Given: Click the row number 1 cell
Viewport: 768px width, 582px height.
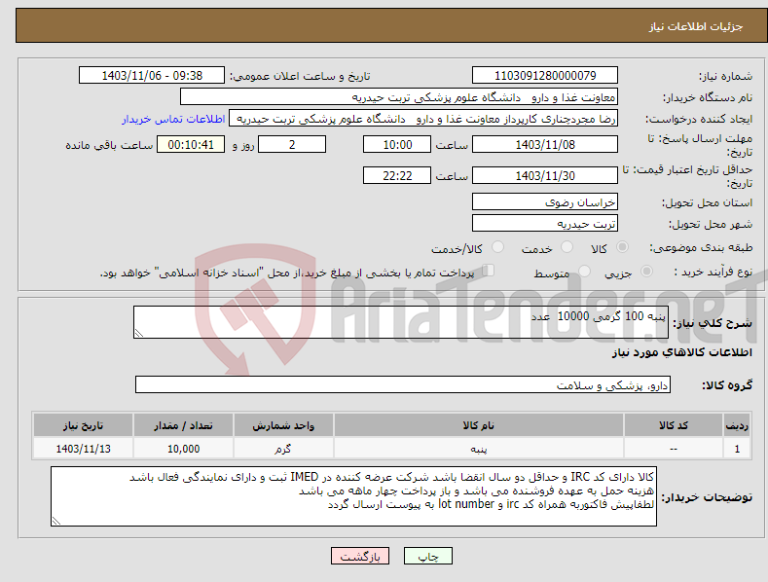Looking at the screenshot, I should click(737, 449).
